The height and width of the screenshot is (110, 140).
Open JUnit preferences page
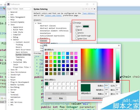click(16, 65)
